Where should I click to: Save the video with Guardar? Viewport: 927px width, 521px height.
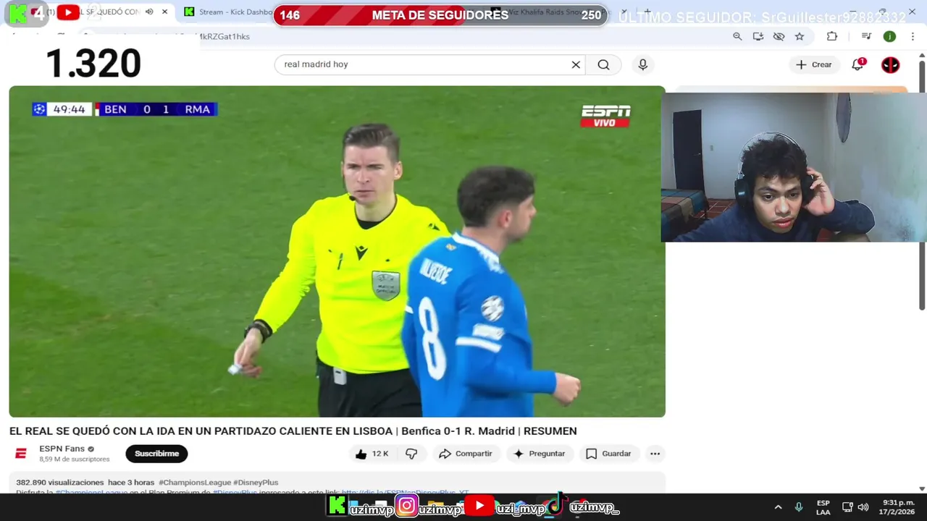[x=608, y=454]
